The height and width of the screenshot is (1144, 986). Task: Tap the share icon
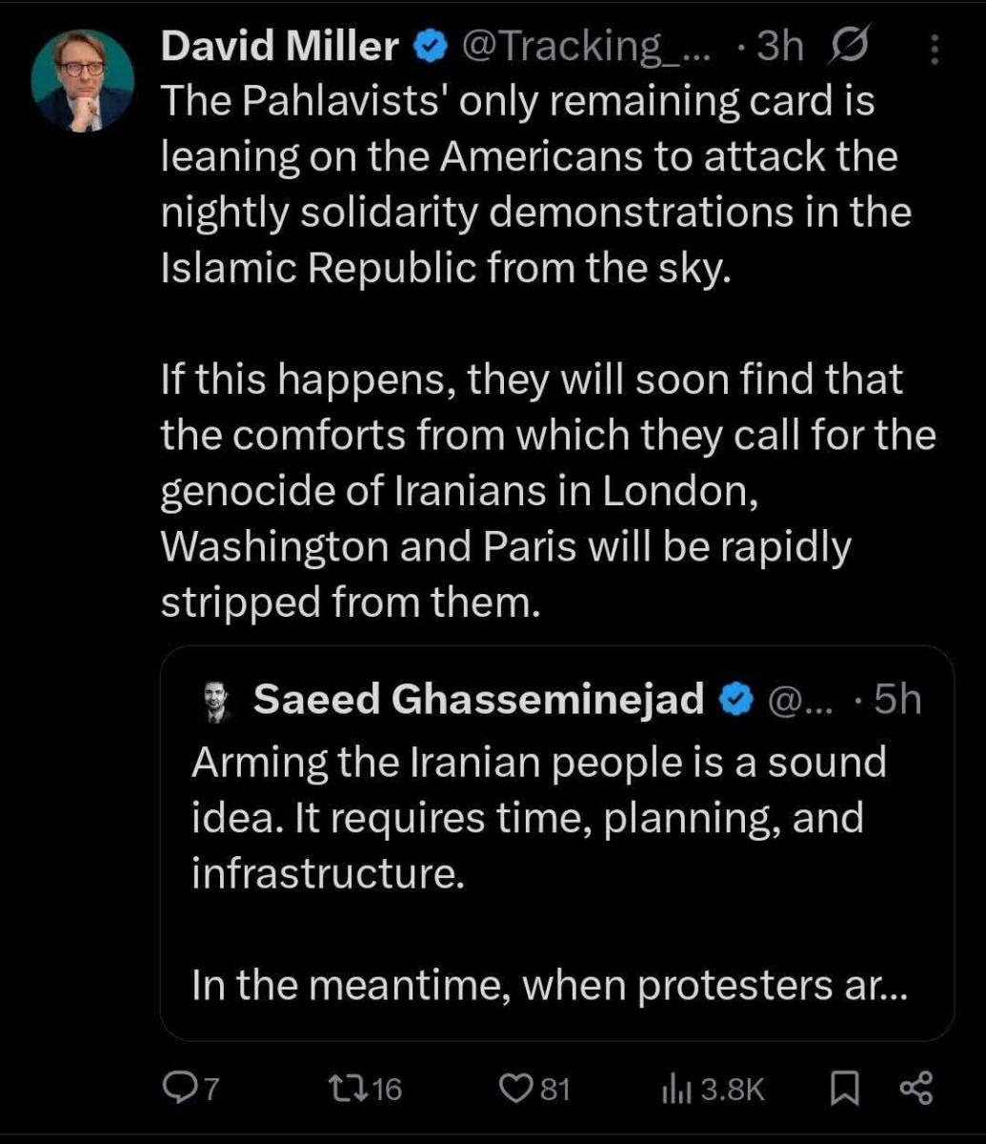[916, 1089]
